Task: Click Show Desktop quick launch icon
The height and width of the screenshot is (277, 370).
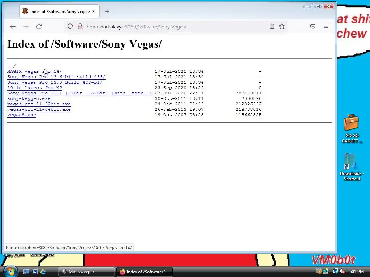Action: [x=26, y=272]
